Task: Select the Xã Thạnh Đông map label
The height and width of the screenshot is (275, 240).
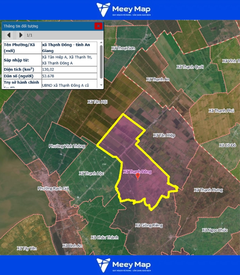Action: tap(137, 171)
